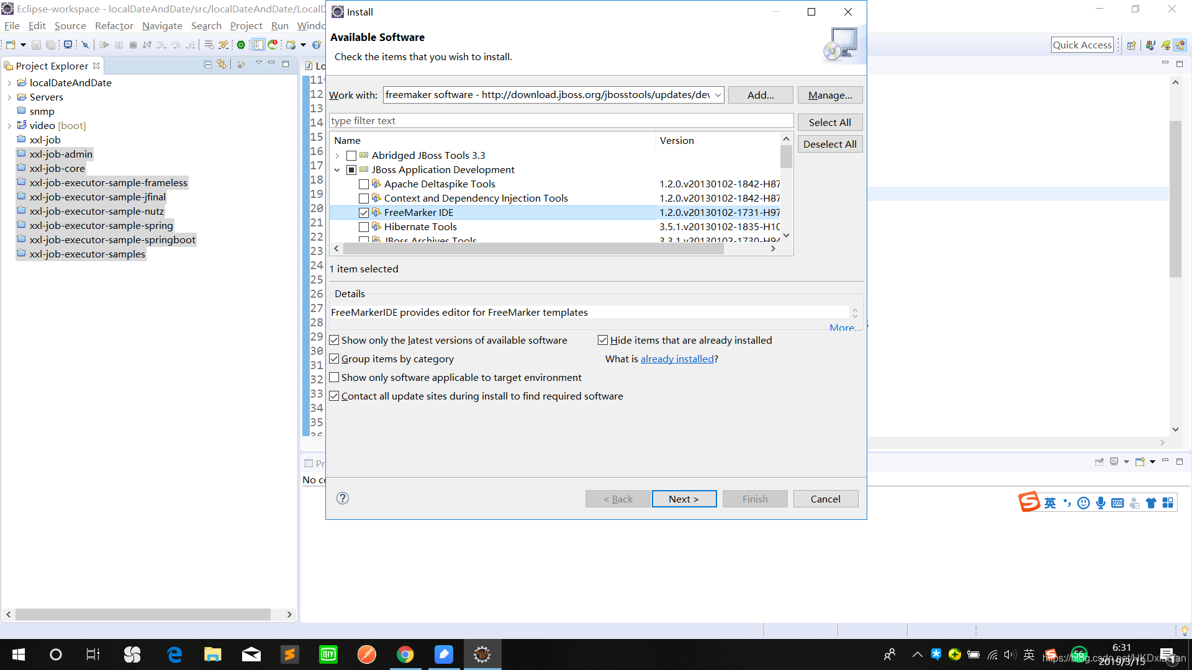Expand the Abridged JBoss Tools 3.3 category

pyautogui.click(x=337, y=156)
